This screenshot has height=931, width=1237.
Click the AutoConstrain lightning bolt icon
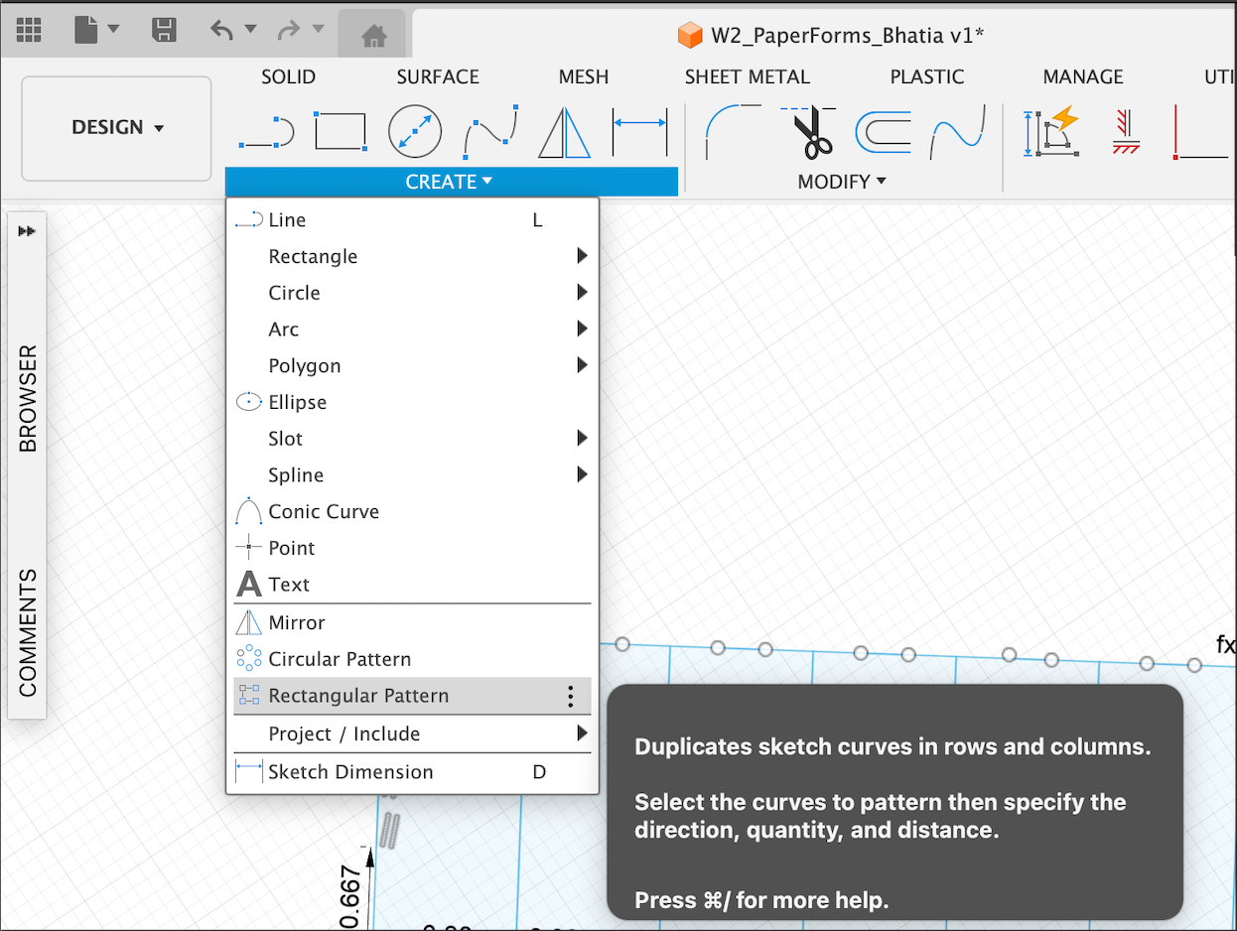tap(1051, 132)
